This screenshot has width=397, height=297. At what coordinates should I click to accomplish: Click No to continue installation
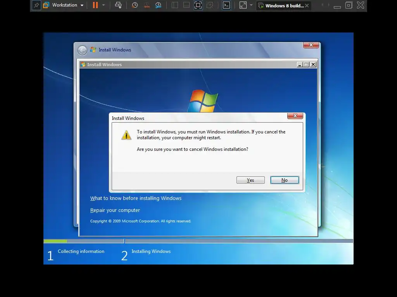tap(285, 180)
